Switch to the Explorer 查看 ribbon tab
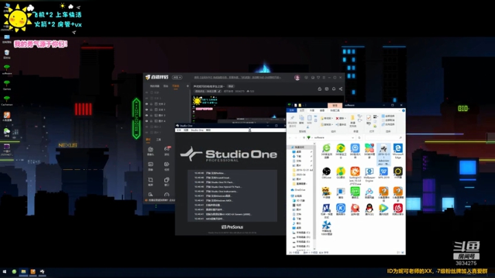The image size is (495, 278). (322, 110)
